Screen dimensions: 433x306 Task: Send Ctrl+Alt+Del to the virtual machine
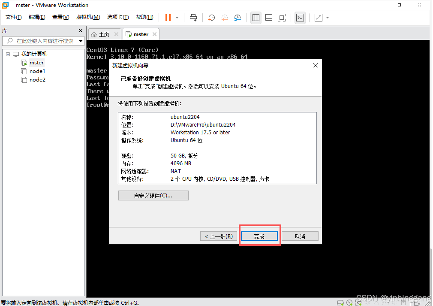[193, 18]
